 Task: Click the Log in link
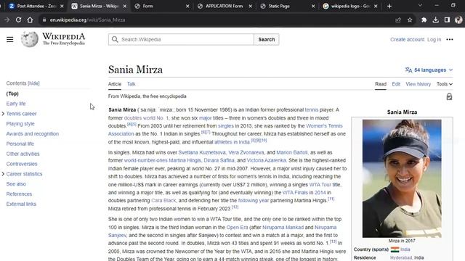point(434,39)
